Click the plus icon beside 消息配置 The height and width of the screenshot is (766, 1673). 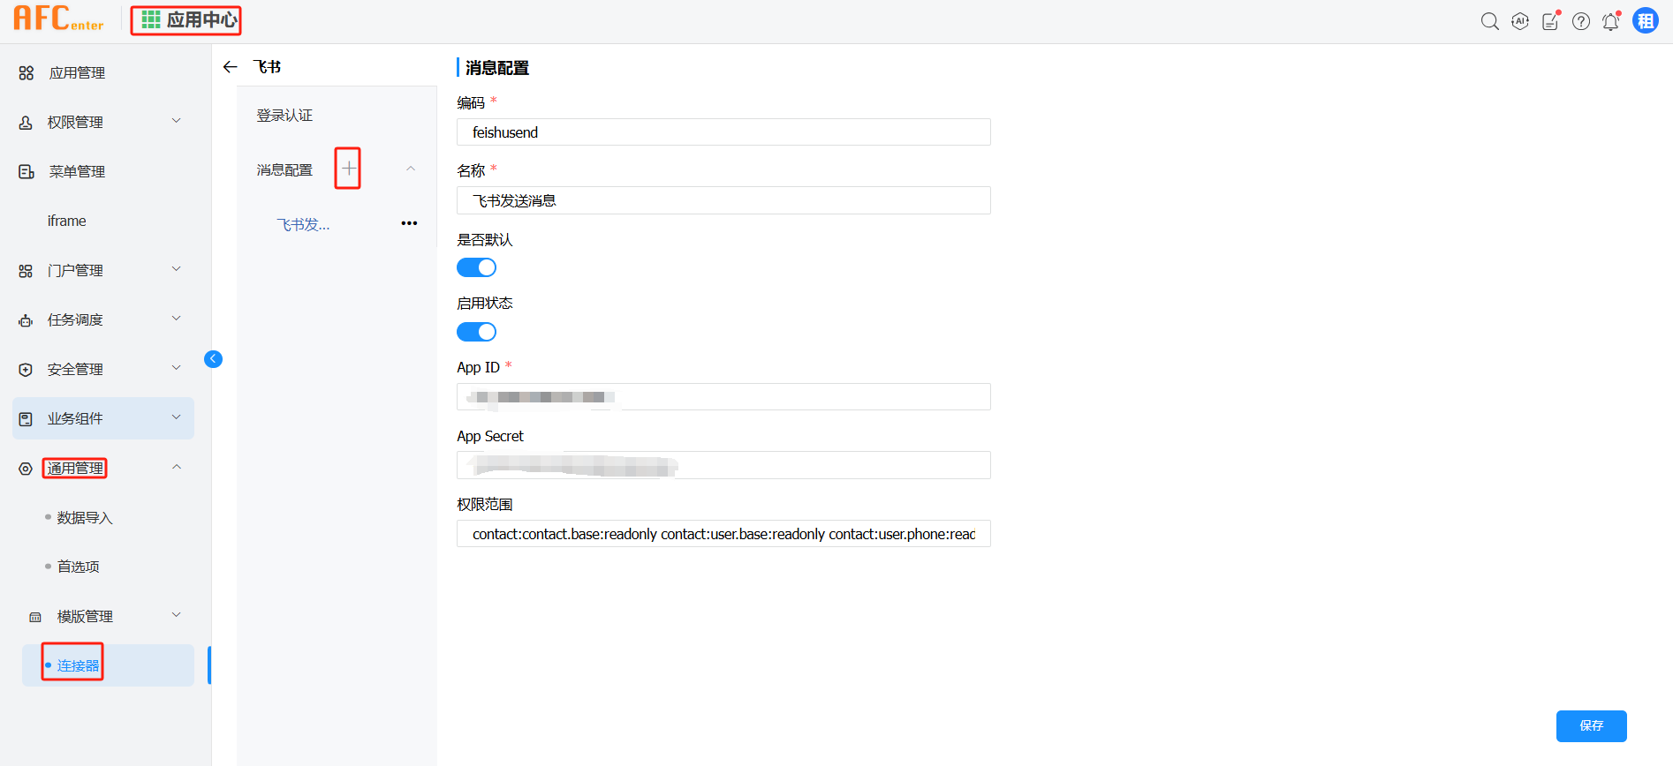348,169
